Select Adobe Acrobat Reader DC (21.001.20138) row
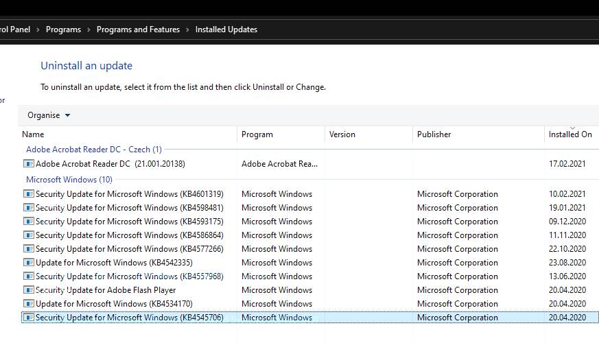The width and height of the screenshot is (599, 343). tap(310, 163)
